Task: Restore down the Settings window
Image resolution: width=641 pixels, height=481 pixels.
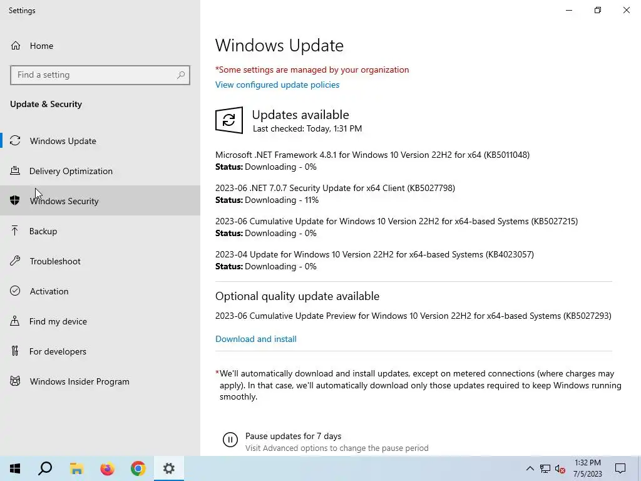Action: coord(598,10)
